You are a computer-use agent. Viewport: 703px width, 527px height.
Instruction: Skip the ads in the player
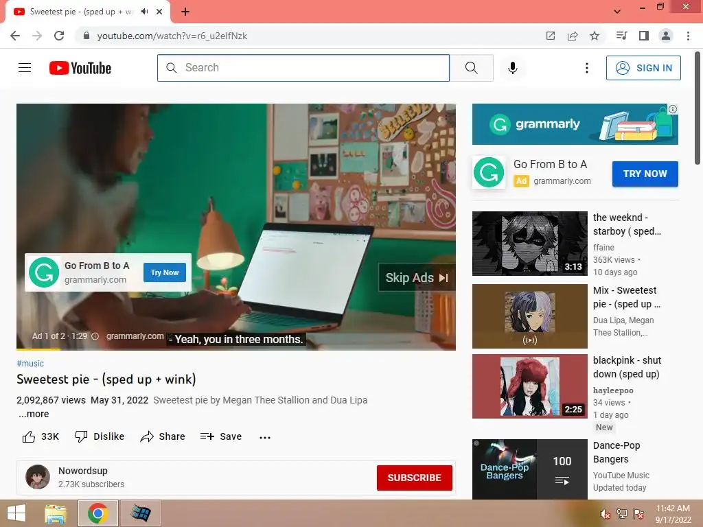pos(417,278)
